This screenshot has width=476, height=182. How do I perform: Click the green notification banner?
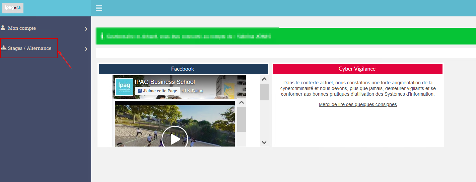point(286,36)
